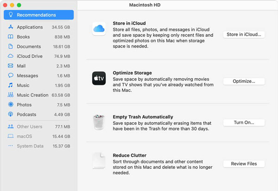
Task: Click the 15.37 GB System Data size
Action: click(x=61, y=146)
